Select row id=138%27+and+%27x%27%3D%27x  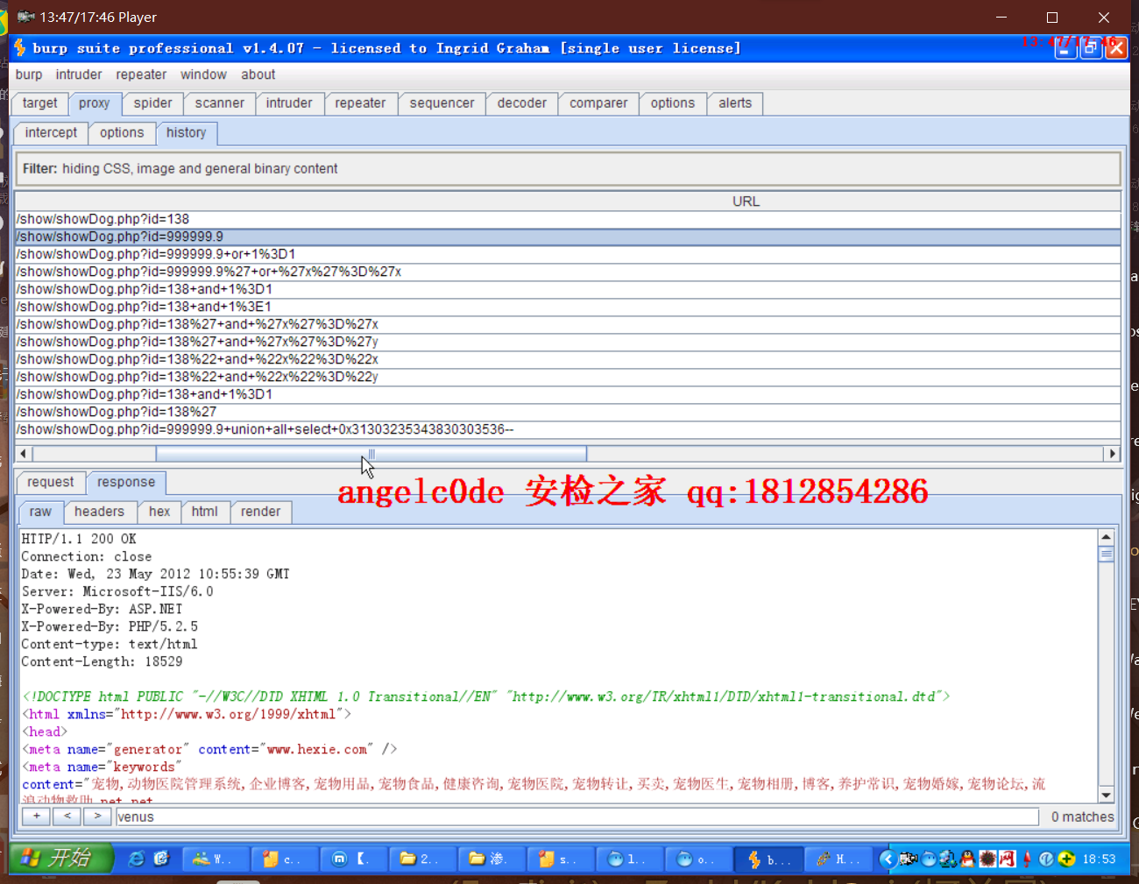click(568, 324)
